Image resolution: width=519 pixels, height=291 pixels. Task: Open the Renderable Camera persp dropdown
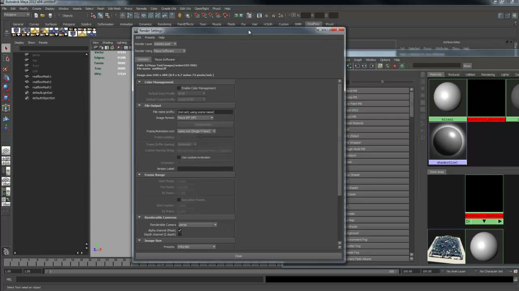pos(197,225)
